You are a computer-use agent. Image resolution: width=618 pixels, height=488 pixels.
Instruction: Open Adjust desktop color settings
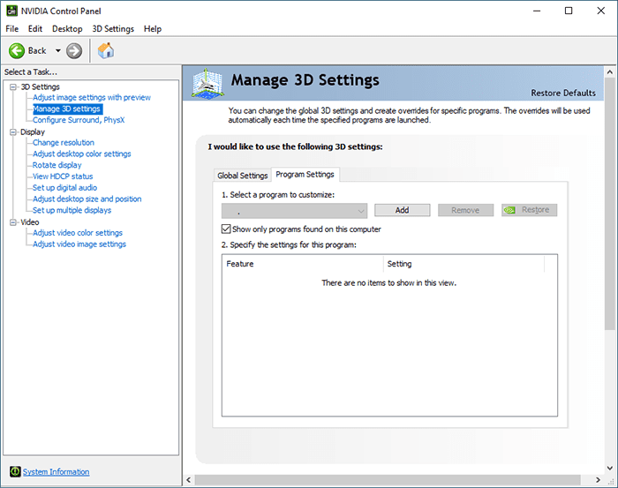(x=81, y=154)
